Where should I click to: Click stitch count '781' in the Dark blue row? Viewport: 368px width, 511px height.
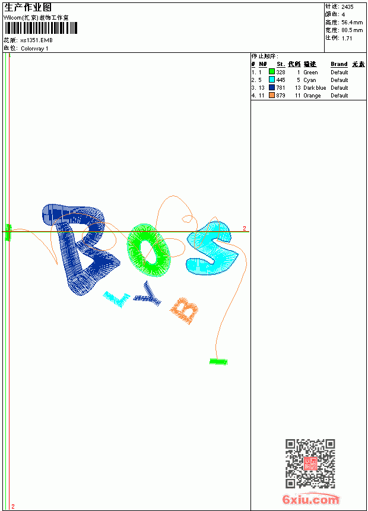(x=281, y=88)
